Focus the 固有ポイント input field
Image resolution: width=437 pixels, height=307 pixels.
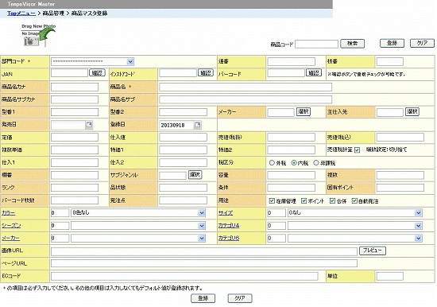click(400, 188)
